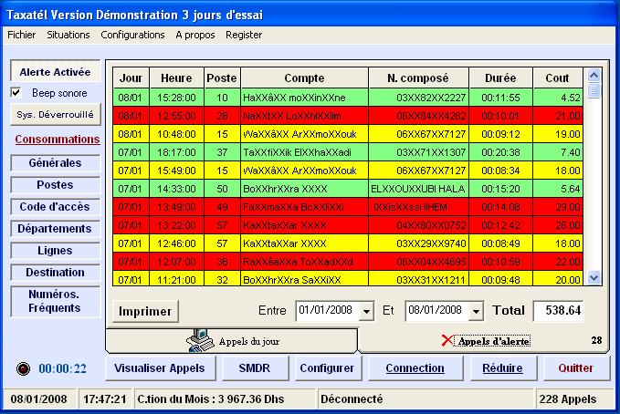Open Code d'accès consumption view

(55, 207)
